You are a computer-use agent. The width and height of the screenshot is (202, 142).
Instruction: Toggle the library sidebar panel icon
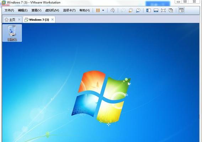click(148, 10)
